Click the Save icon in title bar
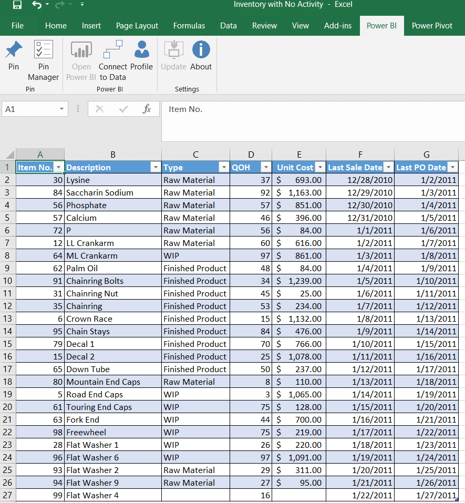 click(x=17, y=5)
